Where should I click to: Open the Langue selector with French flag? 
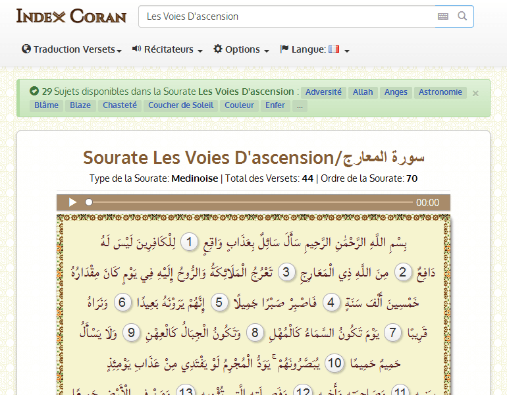pyautogui.click(x=314, y=49)
